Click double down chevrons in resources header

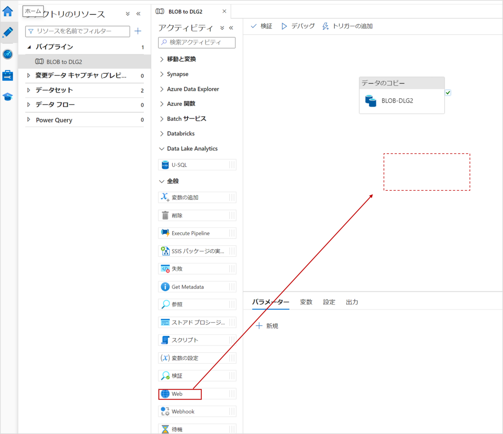click(x=128, y=14)
